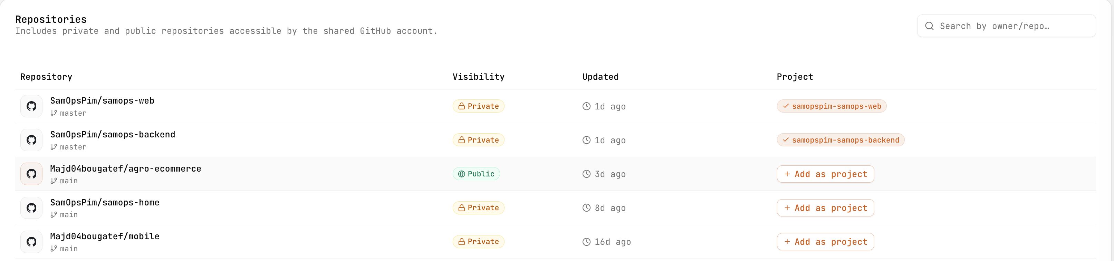Click the clock icon next to 16d ago
This screenshot has width=1114, height=261.
click(586, 242)
